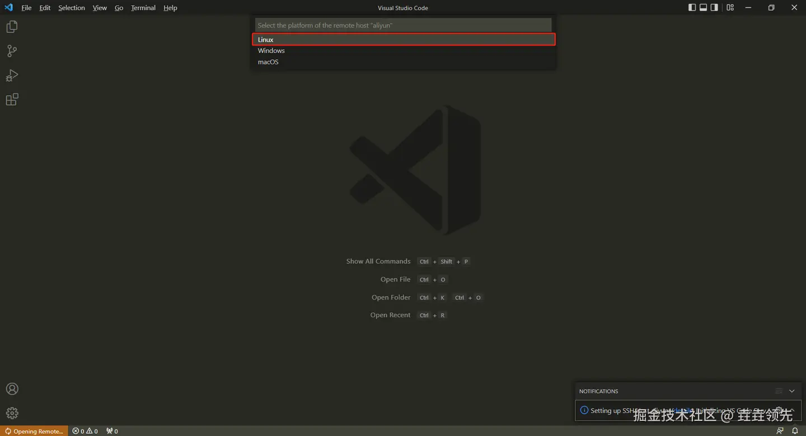
Task: Click the VS Code logo in title bar
Action: point(8,8)
